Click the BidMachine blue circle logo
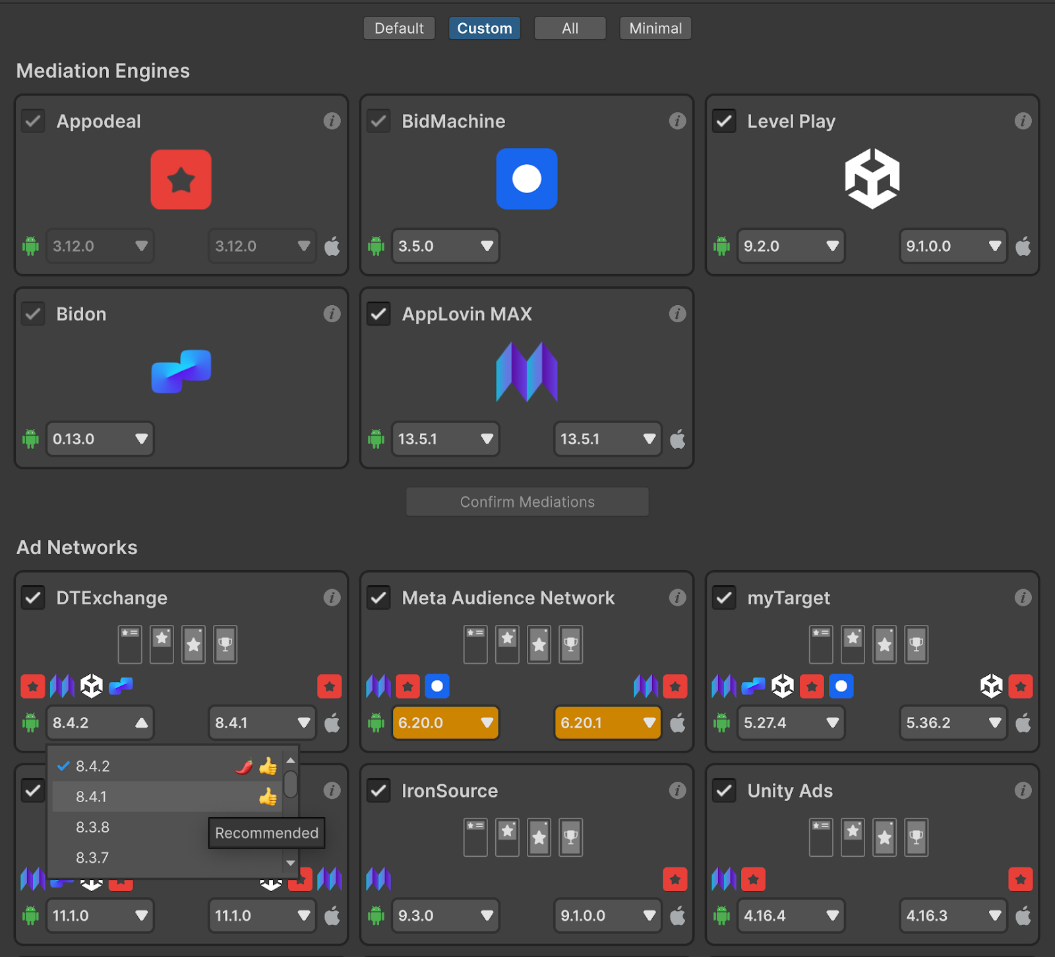1055x957 pixels. pos(526,179)
